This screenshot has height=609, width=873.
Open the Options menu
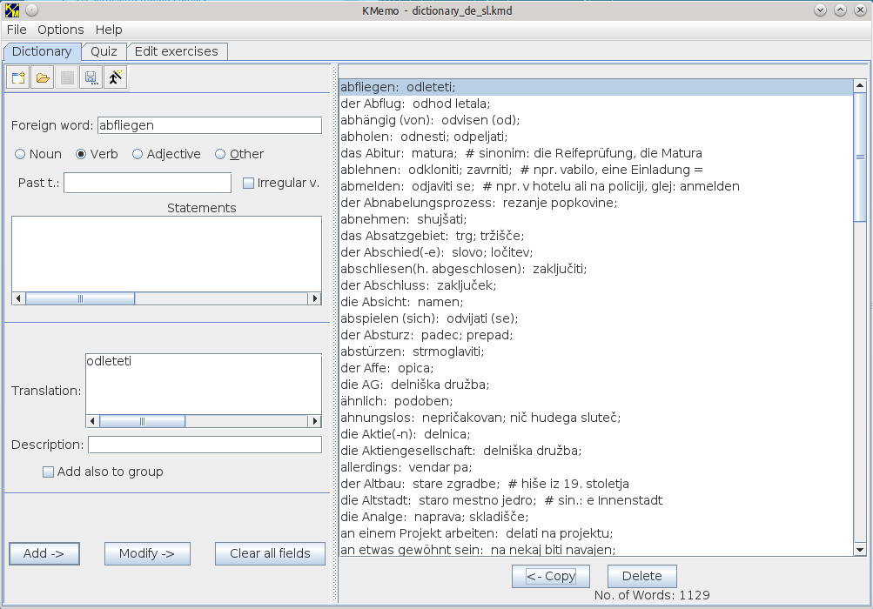tap(61, 30)
